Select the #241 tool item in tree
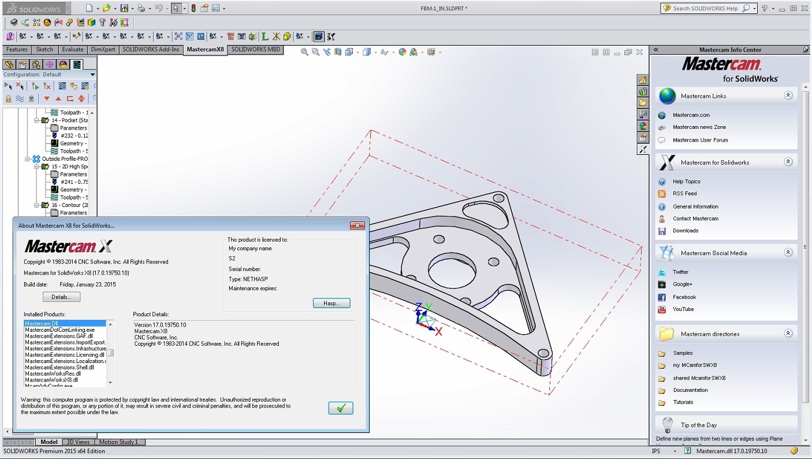 click(69, 182)
